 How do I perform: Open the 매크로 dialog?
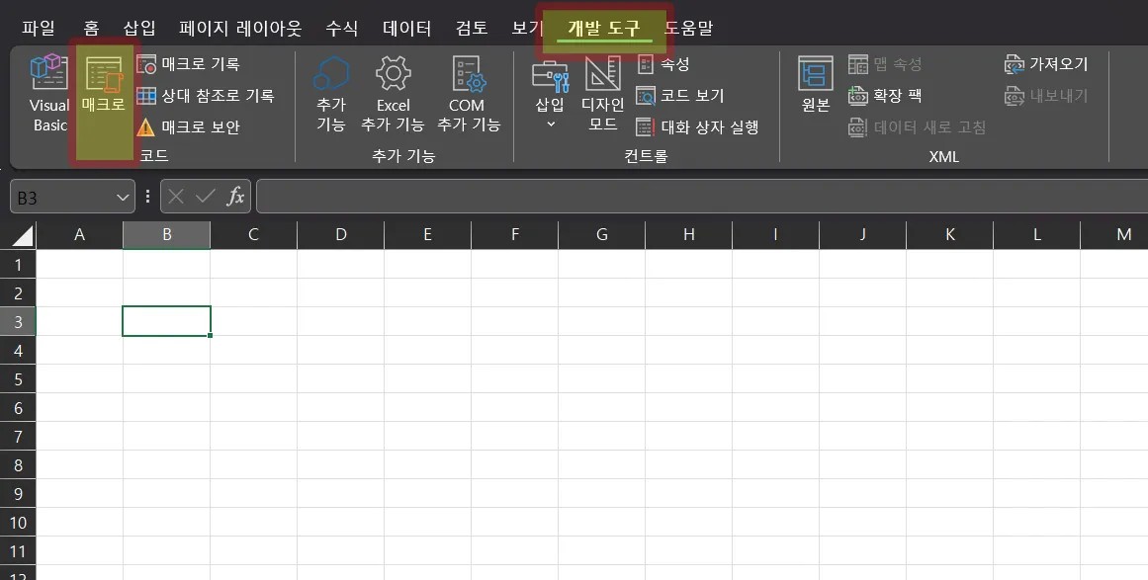click(x=103, y=94)
